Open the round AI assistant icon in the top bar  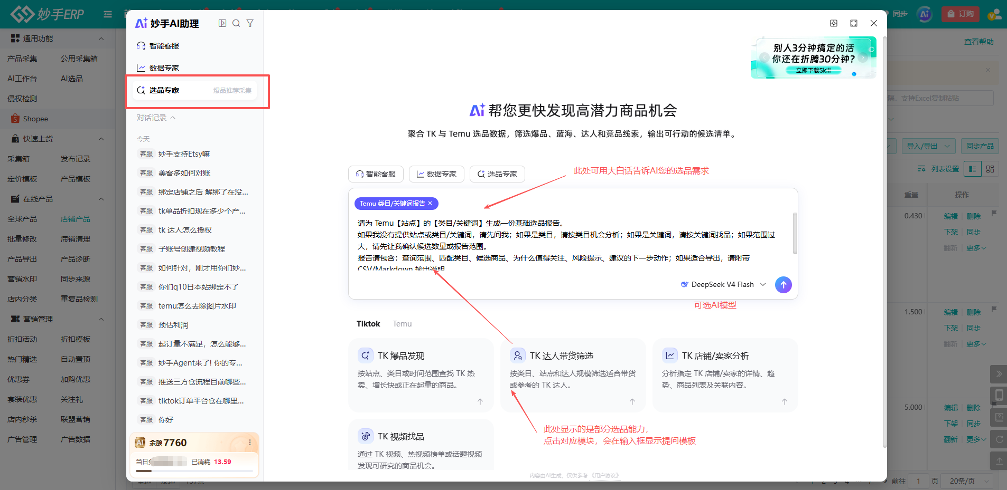pyautogui.click(x=925, y=14)
